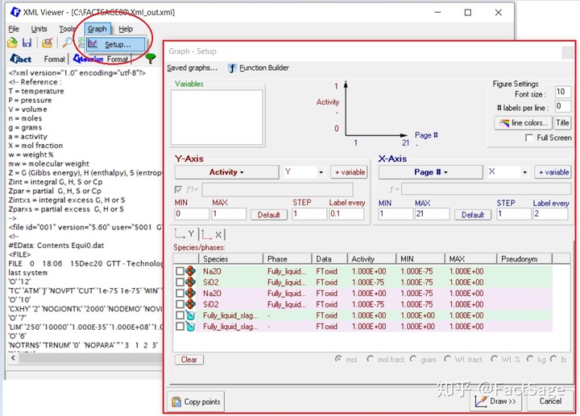Image resolution: width=580 pixels, height=416 pixels.
Task: Cancel the Graph Setup dialog
Action: point(550,402)
